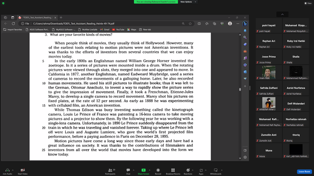The height and width of the screenshot is (176, 314).
Task: Close the TOEFL PDF tab
Action: pos(55,18)
